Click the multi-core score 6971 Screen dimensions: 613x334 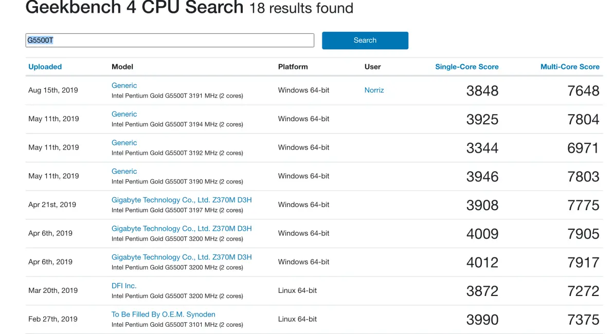click(x=583, y=147)
